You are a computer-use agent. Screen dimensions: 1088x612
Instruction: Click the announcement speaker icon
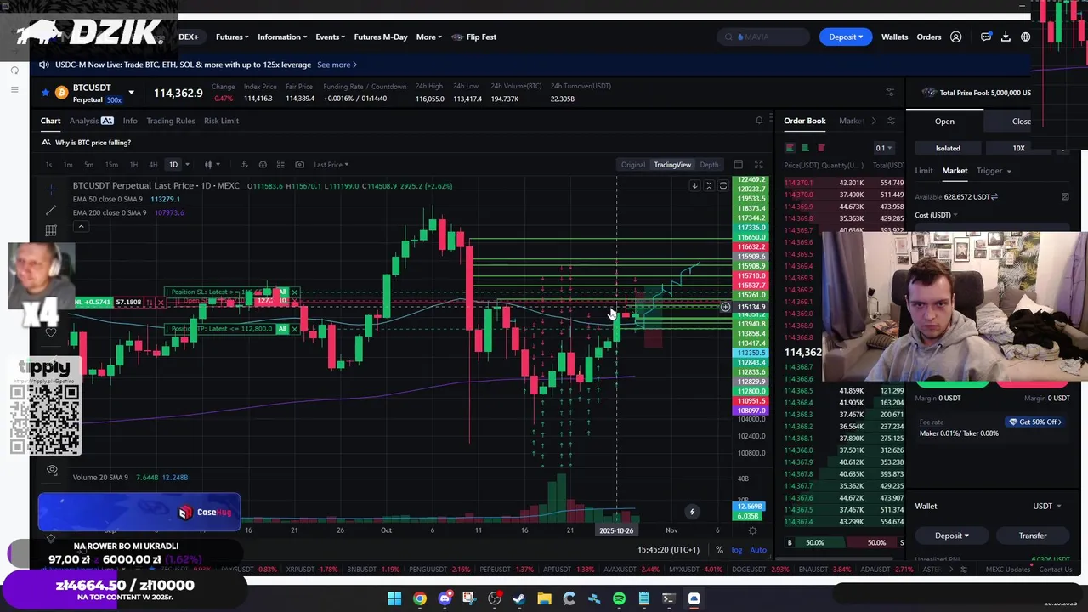tap(44, 65)
